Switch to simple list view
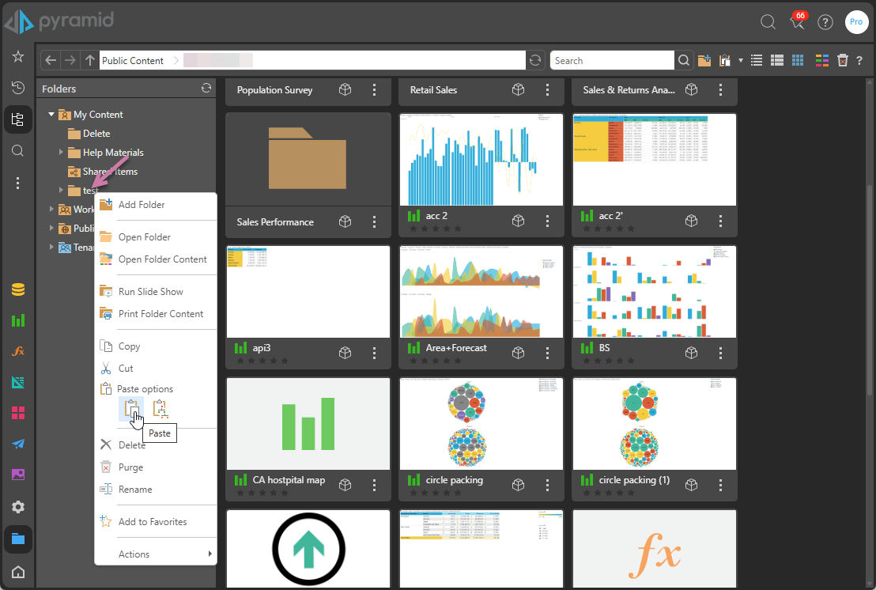Image resolution: width=876 pixels, height=590 pixels. point(757,61)
